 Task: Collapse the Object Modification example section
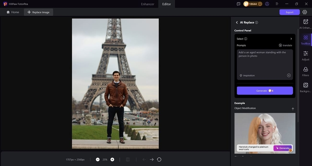[293, 109]
